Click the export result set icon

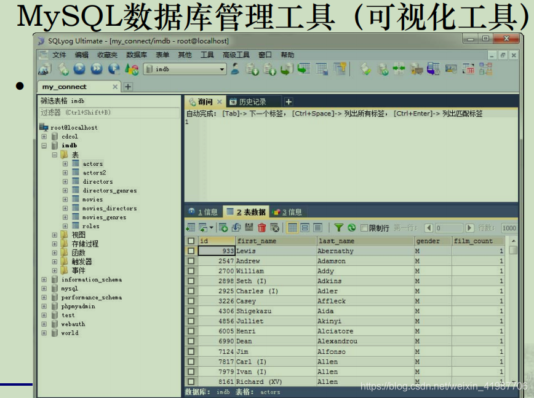click(x=191, y=227)
